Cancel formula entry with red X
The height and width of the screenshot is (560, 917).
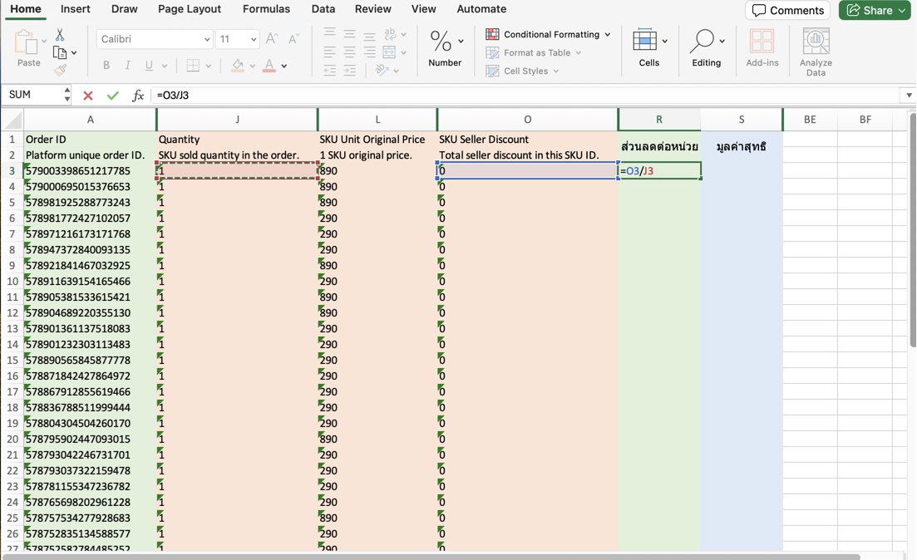[x=88, y=96]
